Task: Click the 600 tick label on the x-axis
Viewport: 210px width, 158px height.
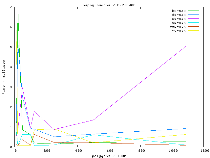Action: tap(110, 151)
